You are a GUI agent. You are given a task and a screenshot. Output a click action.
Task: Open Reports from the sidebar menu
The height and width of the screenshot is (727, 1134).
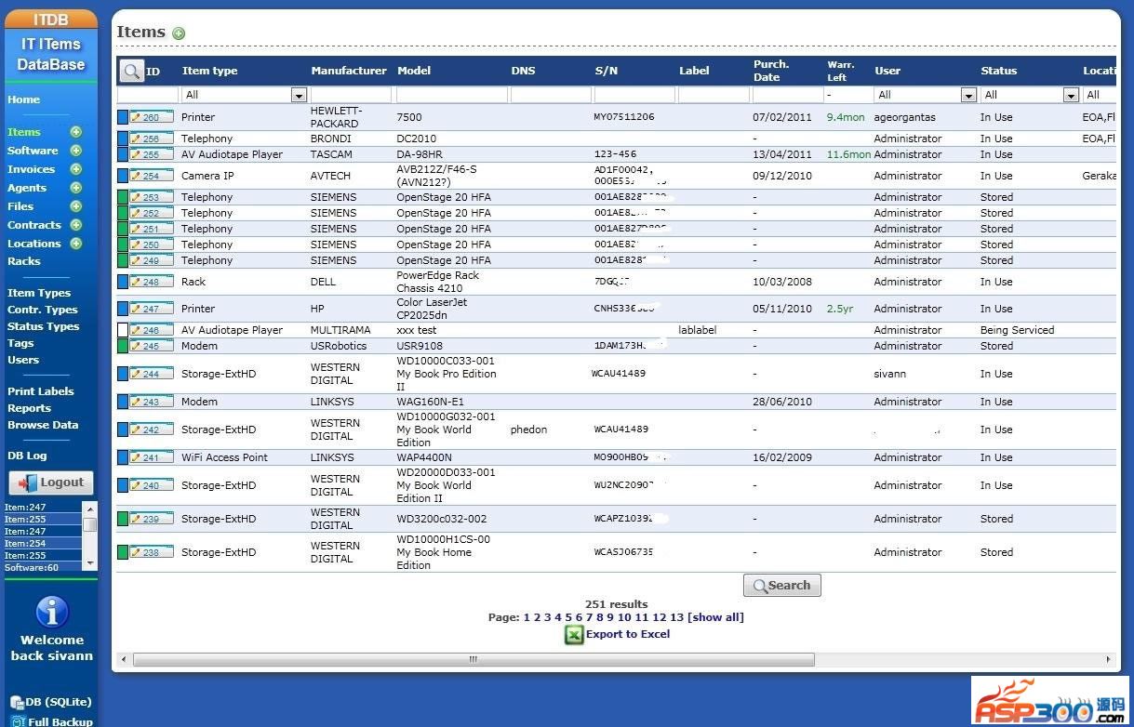(x=29, y=408)
